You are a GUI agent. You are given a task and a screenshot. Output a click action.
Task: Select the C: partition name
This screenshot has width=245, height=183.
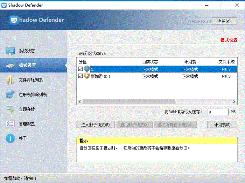(x=92, y=69)
